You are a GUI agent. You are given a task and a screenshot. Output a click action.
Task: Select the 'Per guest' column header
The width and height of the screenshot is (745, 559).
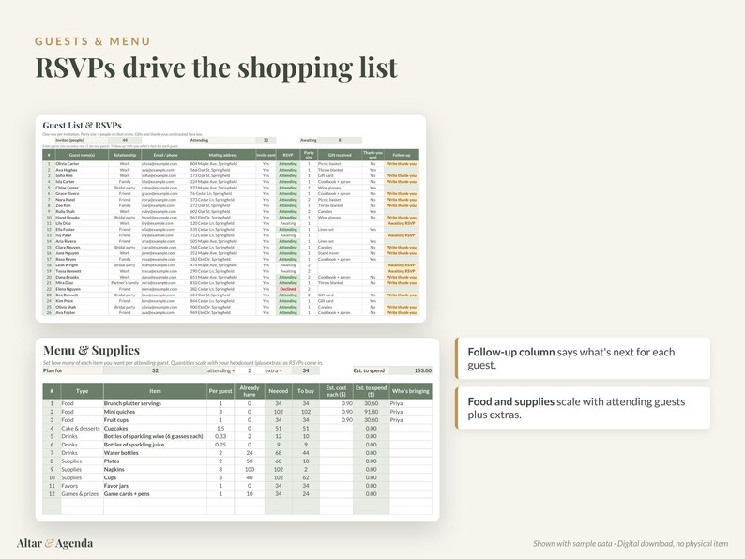(220, 391)
